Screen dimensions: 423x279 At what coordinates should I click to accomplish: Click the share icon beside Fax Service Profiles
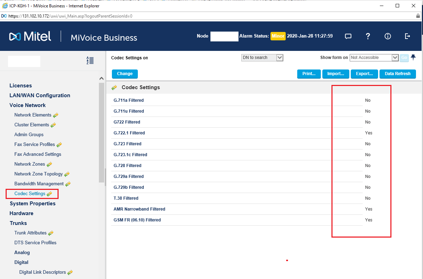(59, 145)
